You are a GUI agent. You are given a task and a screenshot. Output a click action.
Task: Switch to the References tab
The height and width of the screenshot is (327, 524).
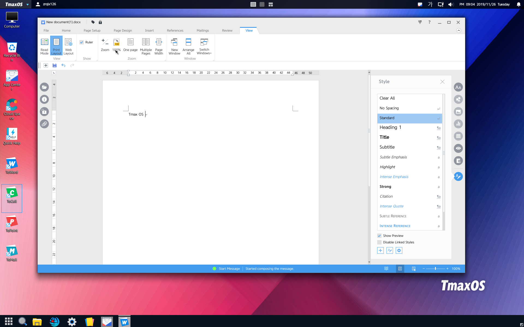click(x=175, y=31)
